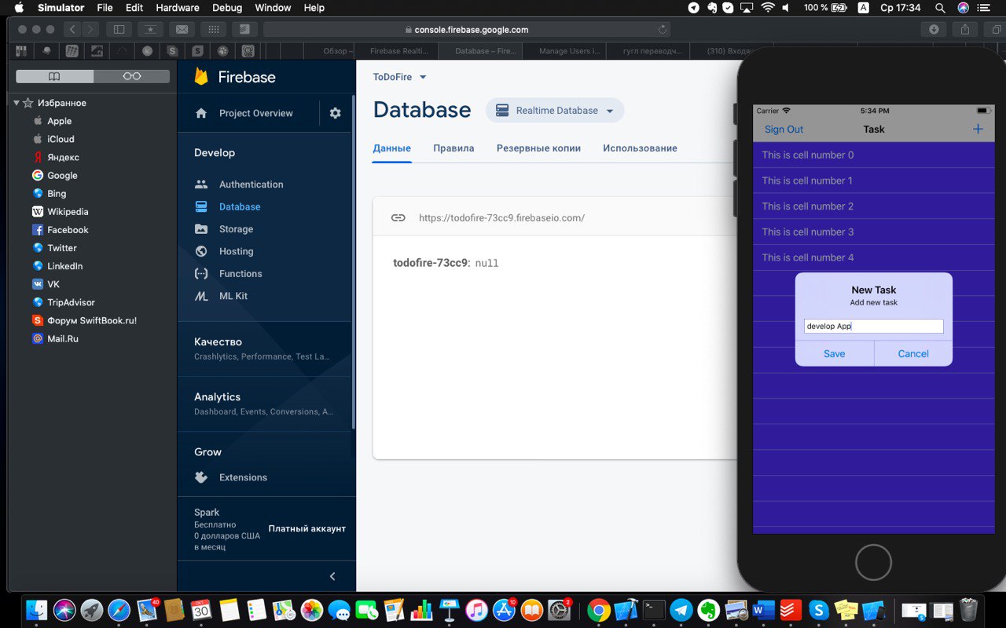Viewport: 1006px width, 628px height.
Task: Click the Wi-Fi status icon
Action: [x=768, y=8]
